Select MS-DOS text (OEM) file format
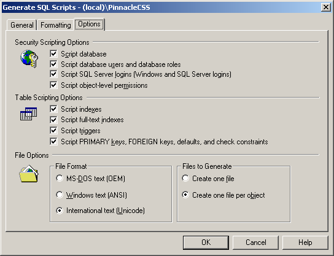The width and height of the screenshot is (334, 256). pos(60,178)
